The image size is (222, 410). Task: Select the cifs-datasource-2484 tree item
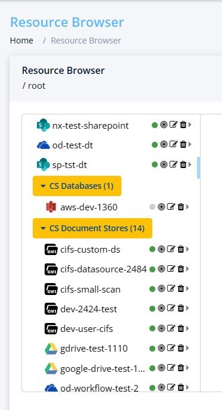pos(104,269)
